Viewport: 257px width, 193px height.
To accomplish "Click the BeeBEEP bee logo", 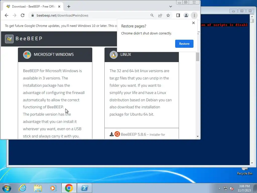I will pyautogui.click(x=9, y=39).
